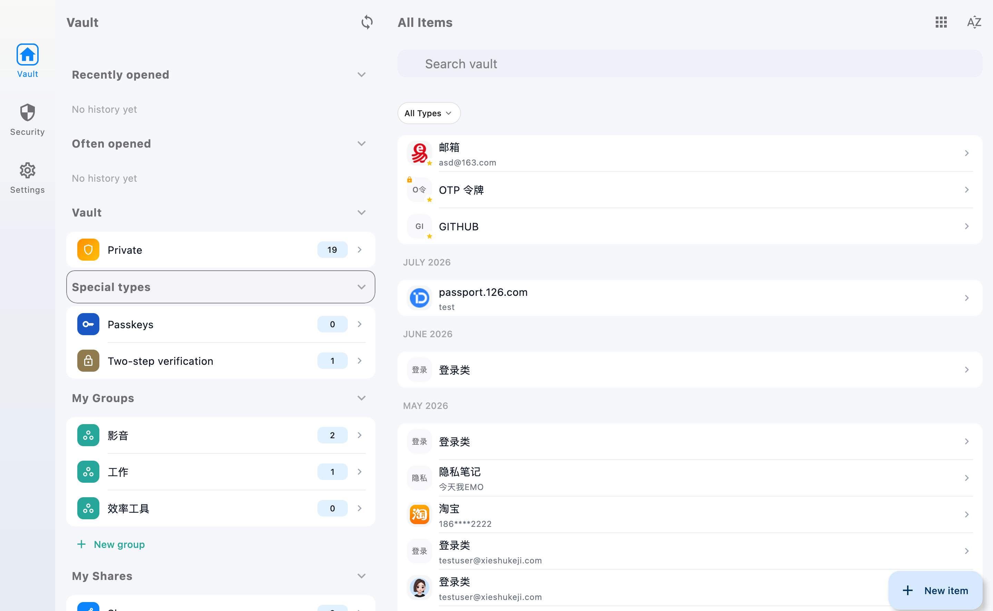The height and width of the screenshot is (611, 993).
Task: Switch to grid view icon
Action: [941, 22]
